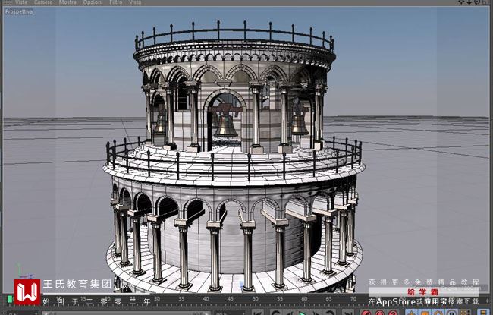The image size is (493, 315).
Task: Click the green play forward button
Action: pos(303,313)
